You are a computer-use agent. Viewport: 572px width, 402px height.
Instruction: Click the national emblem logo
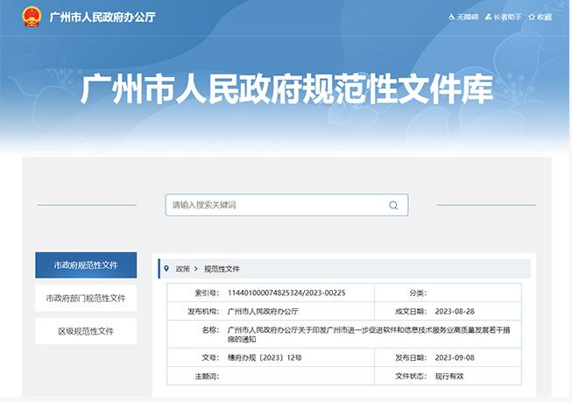(33, 16)
